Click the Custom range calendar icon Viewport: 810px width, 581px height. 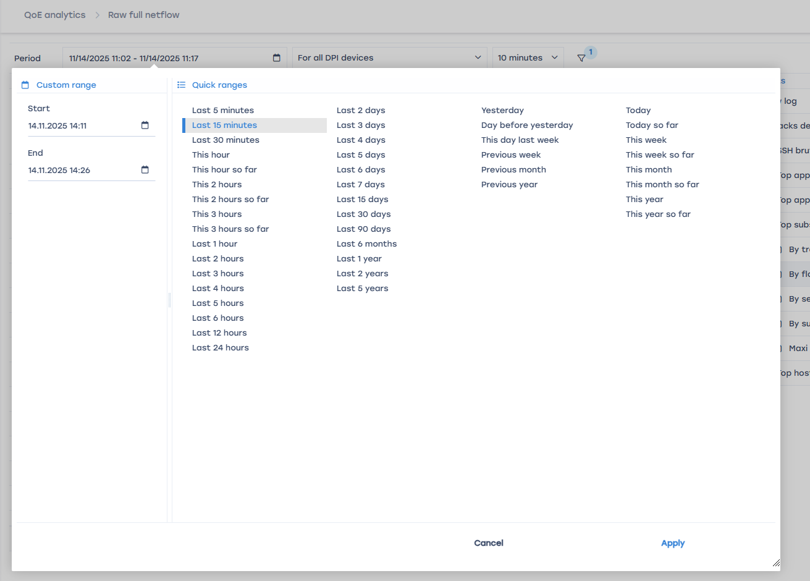pos(25,85)
